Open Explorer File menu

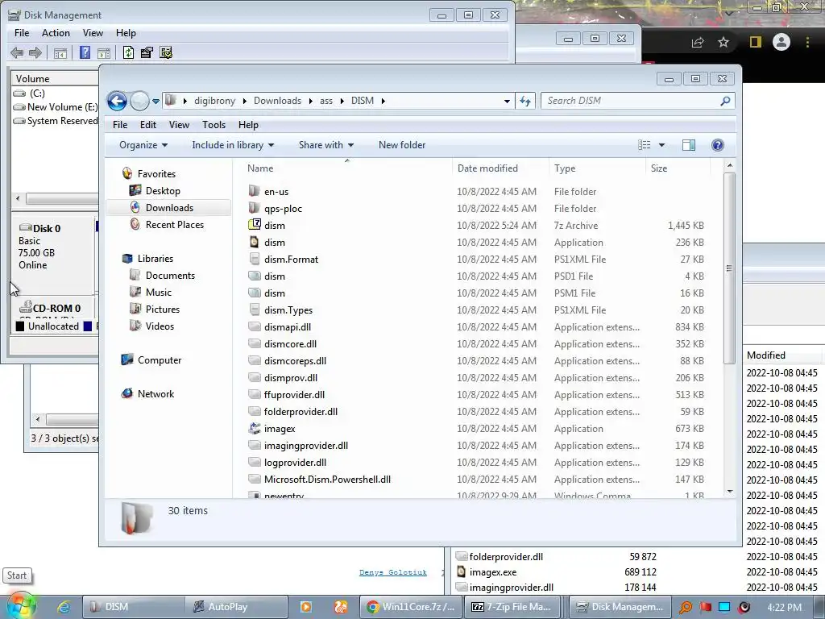click(x=120, y=125)
